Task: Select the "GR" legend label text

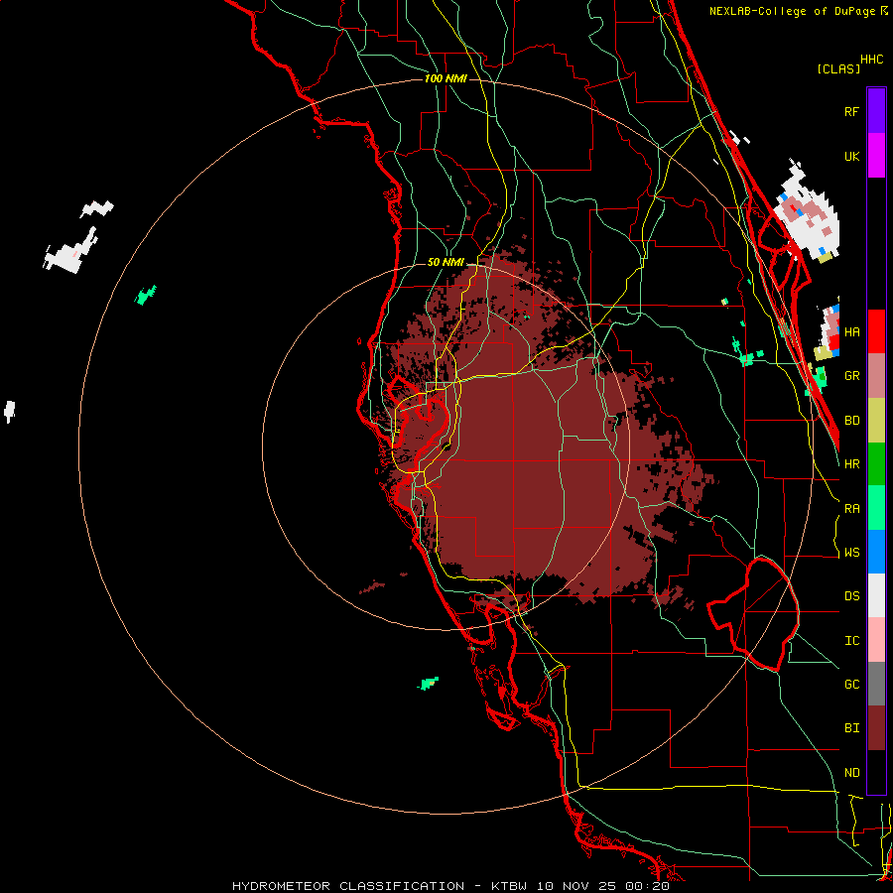Action: (851, 376)
